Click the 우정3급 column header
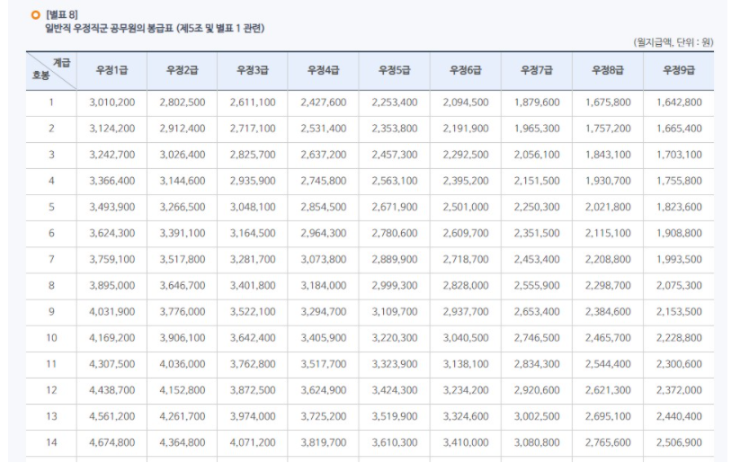 [253, 70]
